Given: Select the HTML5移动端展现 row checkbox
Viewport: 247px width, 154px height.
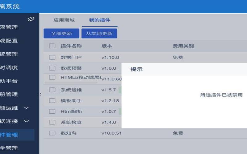Looking at the screenshot, I should (x=52, y=77).
